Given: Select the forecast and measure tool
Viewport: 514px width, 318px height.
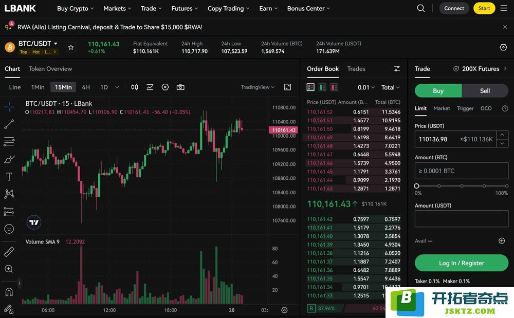Looking at the screenshot, I should pos(9,212).
